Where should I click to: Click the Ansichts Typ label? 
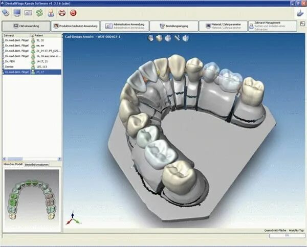pos(296,230)
